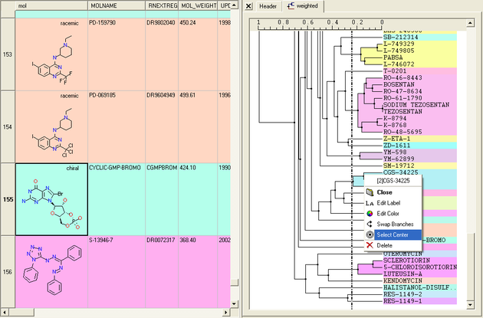Switch to the Header tab
483x318 pixels.
tap(267, 6)
